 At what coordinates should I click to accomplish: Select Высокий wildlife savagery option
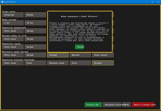pyautogui.click(x=81, y=55)
